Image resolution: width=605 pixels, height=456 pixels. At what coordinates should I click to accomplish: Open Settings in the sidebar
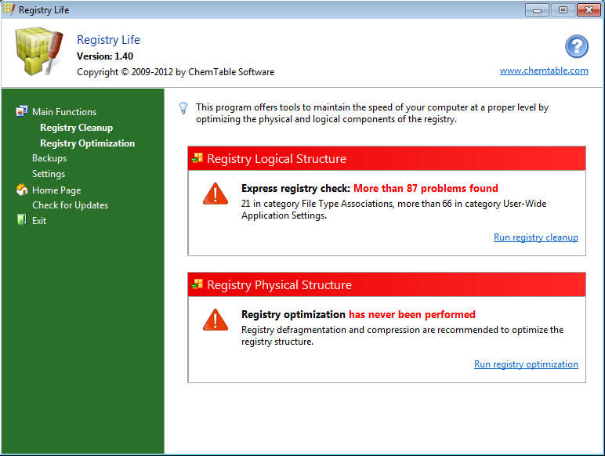tap(49, 174)
